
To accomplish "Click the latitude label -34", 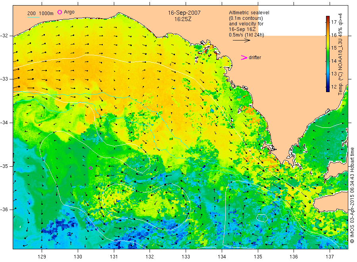I will pos(4,123).
